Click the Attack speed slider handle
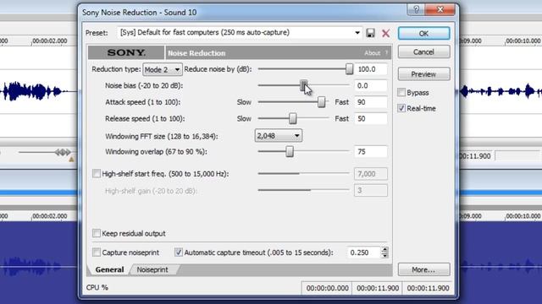The image size is (542, 304). [322, 102]
